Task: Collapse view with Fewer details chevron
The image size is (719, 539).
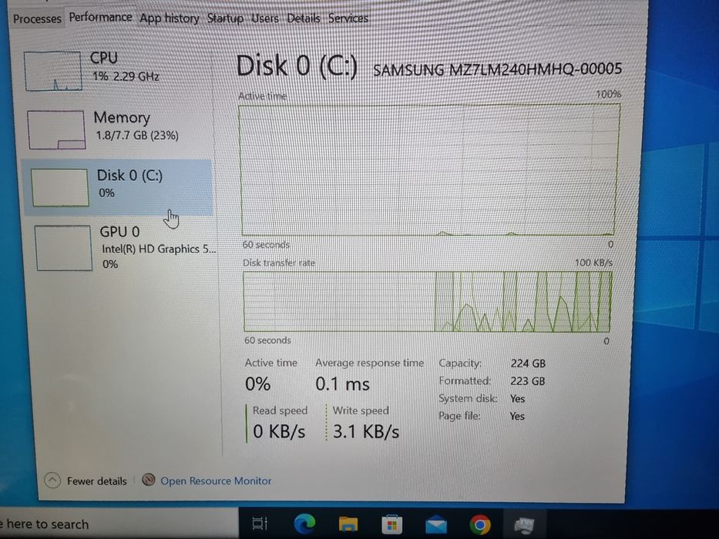Action: pos(52,480)
